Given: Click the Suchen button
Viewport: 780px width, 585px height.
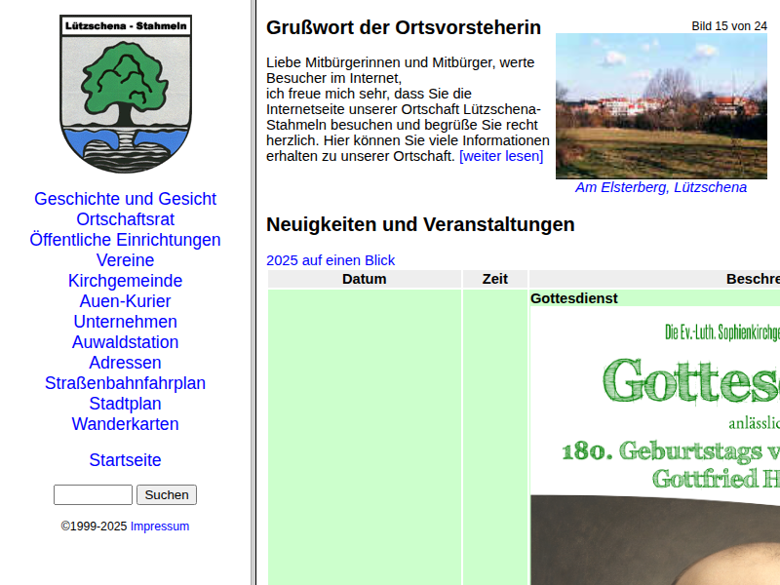Looking at the screenshot, I should pyautogui.click(x=167, y=494).
